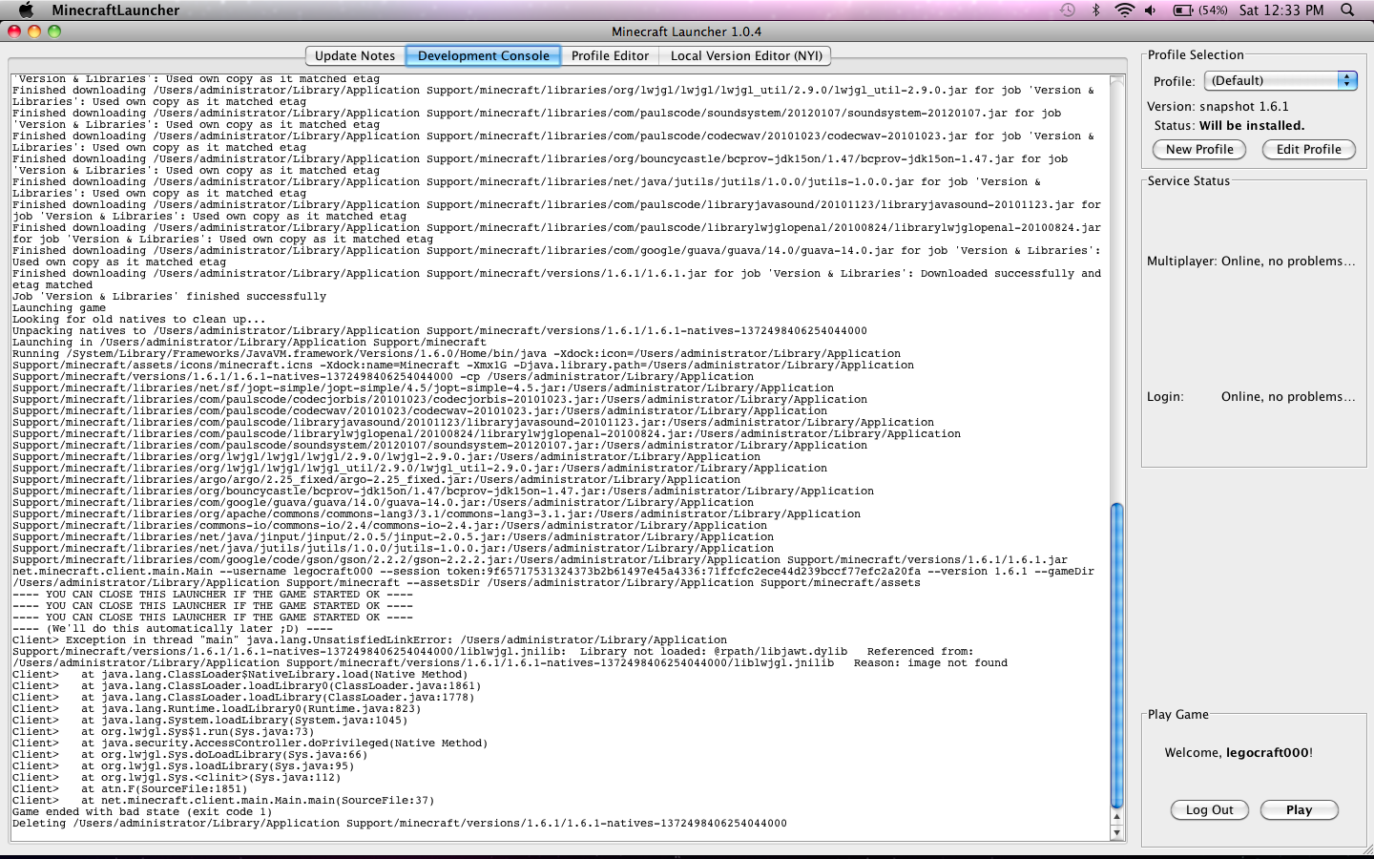The width and height of the screenshot is (1374, 859).
Task: Open the Profile Editor tab
Action: click(x=610, y=55)
